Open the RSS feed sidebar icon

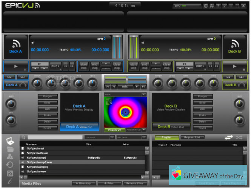10,173
